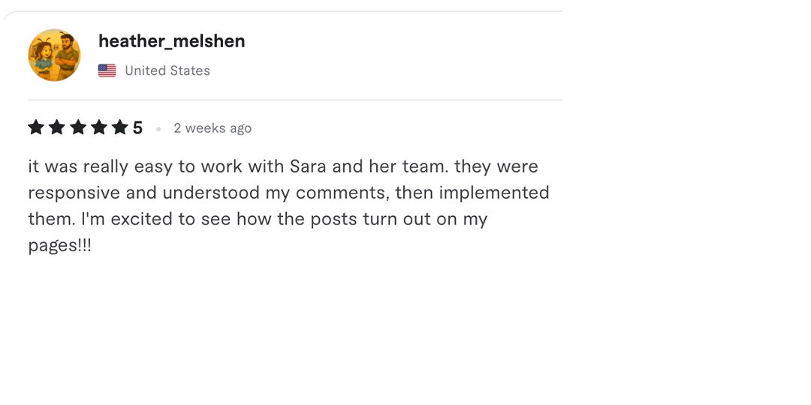Click the United States flag icon
Screen dimensions: 811x405
[107, 71]
